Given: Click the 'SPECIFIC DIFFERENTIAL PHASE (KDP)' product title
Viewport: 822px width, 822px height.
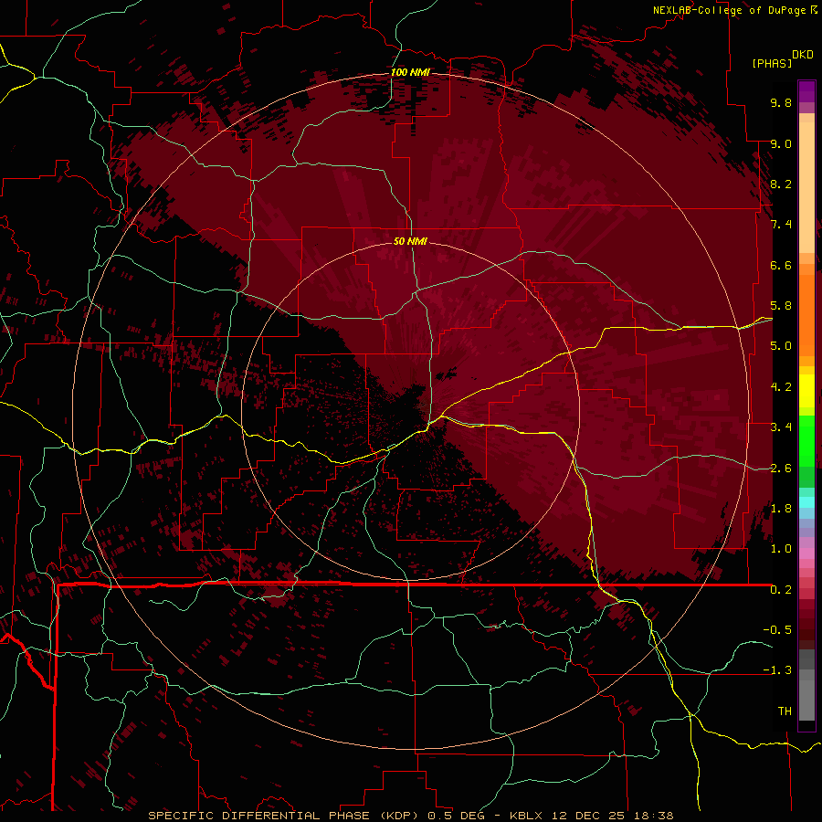Looking at the screenshot, I should click(x=284, y=816).
